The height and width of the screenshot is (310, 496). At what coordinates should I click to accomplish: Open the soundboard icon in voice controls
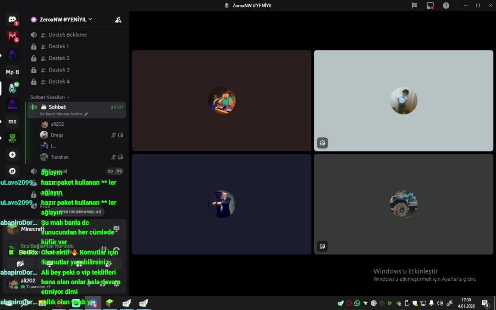108,263
